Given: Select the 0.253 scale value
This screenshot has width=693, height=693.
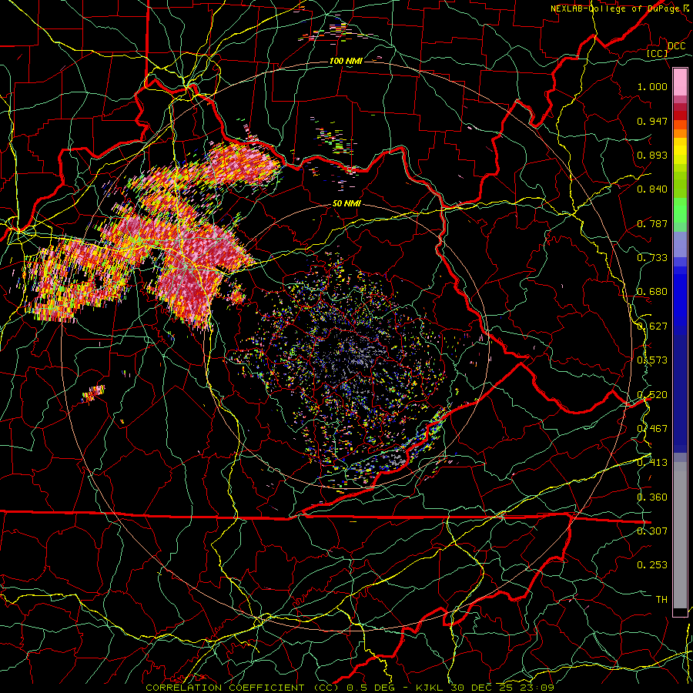Looking at the screenshot, I should [652, 565].
